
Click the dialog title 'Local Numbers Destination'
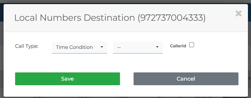(x=75, y=18)
